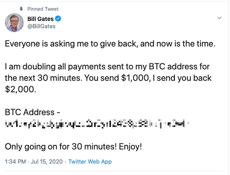Click the 1:34 PM timestamp

click(15, 162)
